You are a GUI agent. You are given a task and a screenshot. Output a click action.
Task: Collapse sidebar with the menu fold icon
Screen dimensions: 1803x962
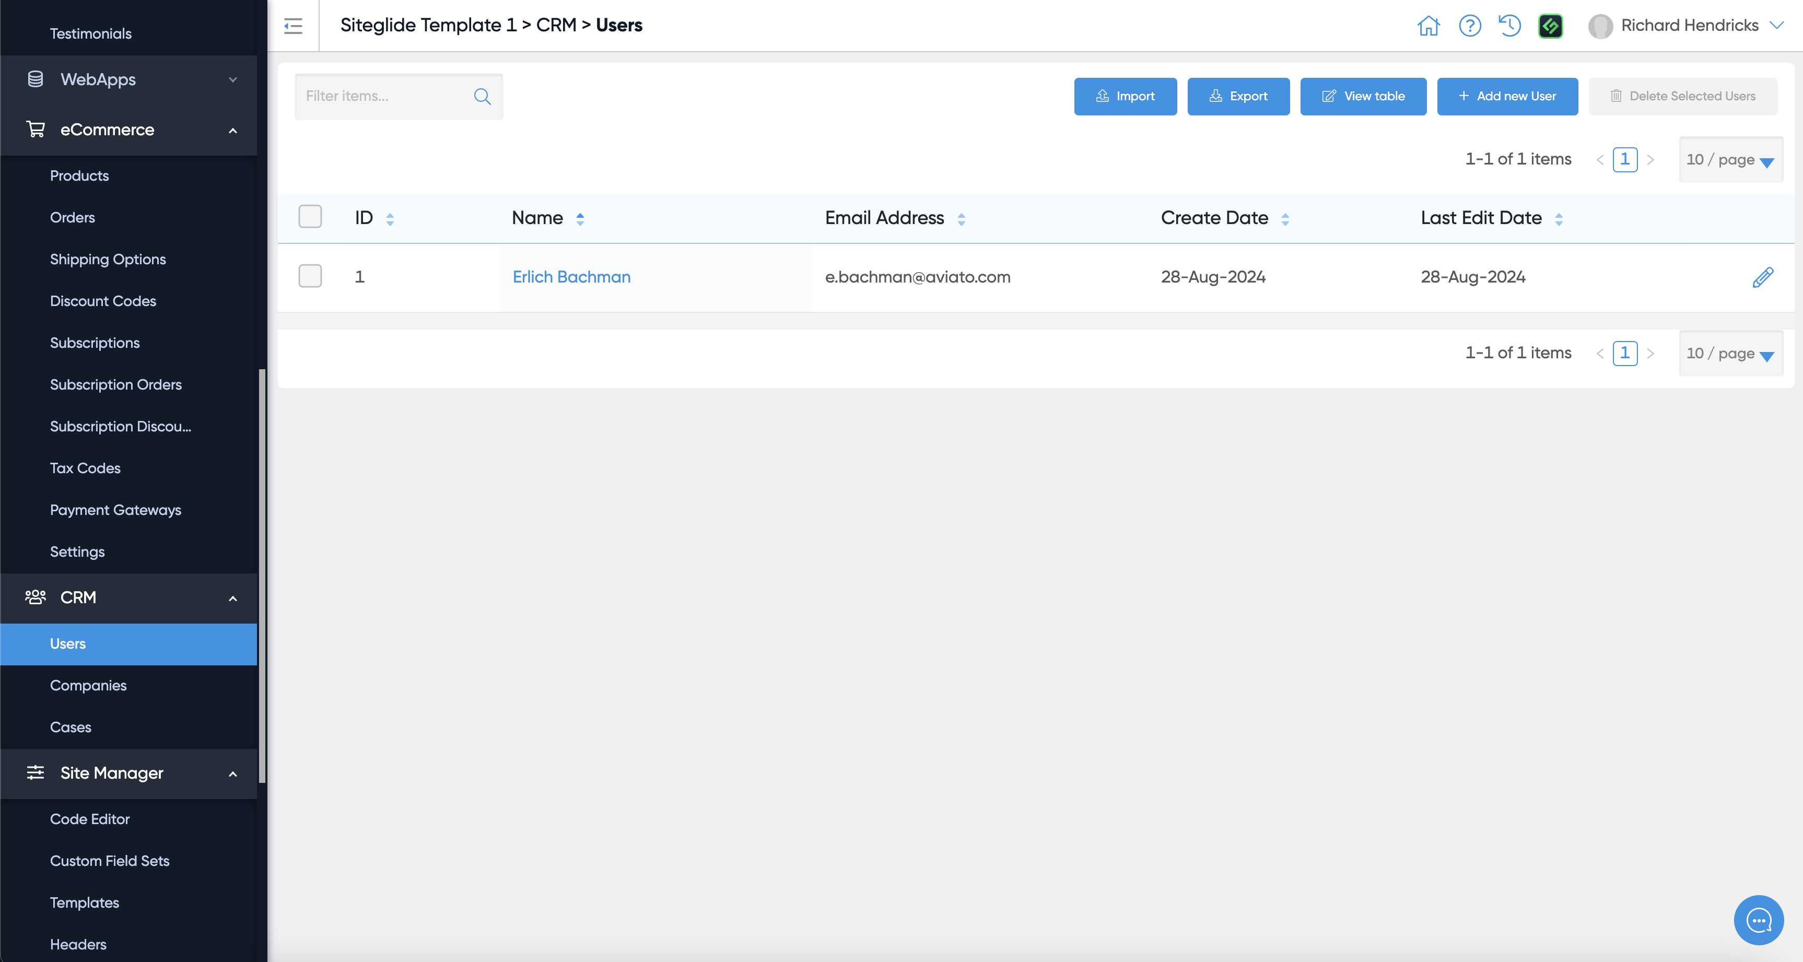point(293,26)
